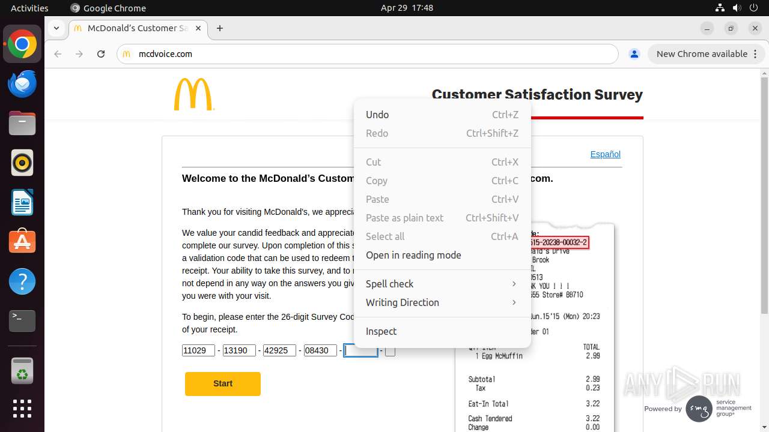Choose Redo from the context menu

click(x=442, y=133)
